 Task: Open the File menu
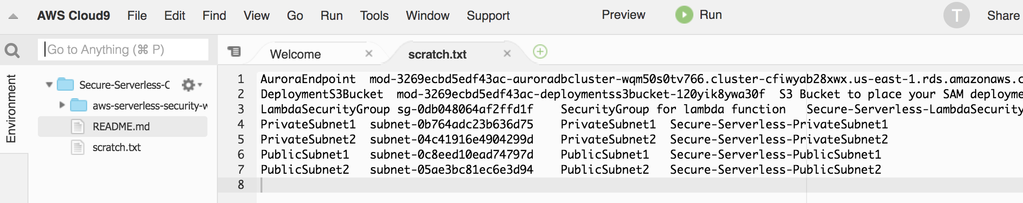(x=137, y=16)
